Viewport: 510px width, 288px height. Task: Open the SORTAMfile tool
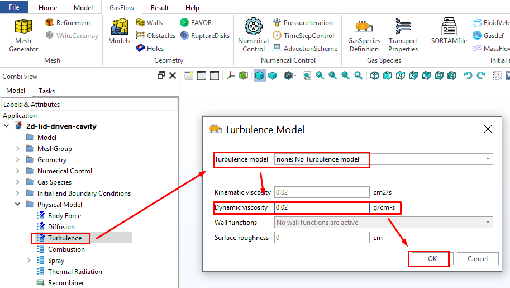point(449,31)
